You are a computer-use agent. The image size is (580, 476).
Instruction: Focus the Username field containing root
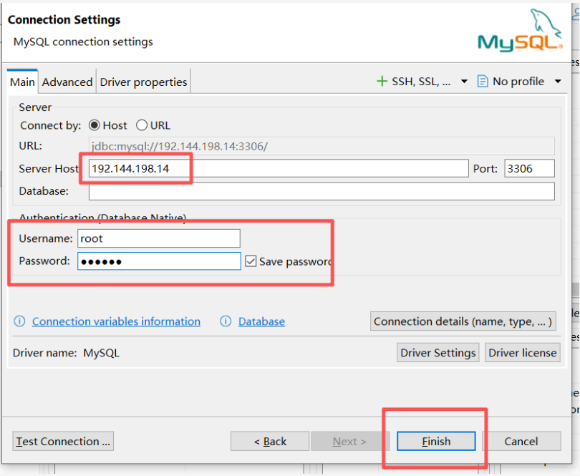(x=159, y=238)
